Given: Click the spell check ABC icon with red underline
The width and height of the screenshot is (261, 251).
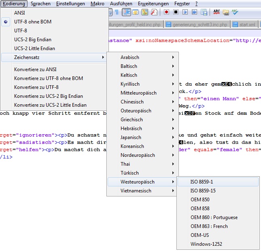Looking at the screenshot, I should [217, 12].
